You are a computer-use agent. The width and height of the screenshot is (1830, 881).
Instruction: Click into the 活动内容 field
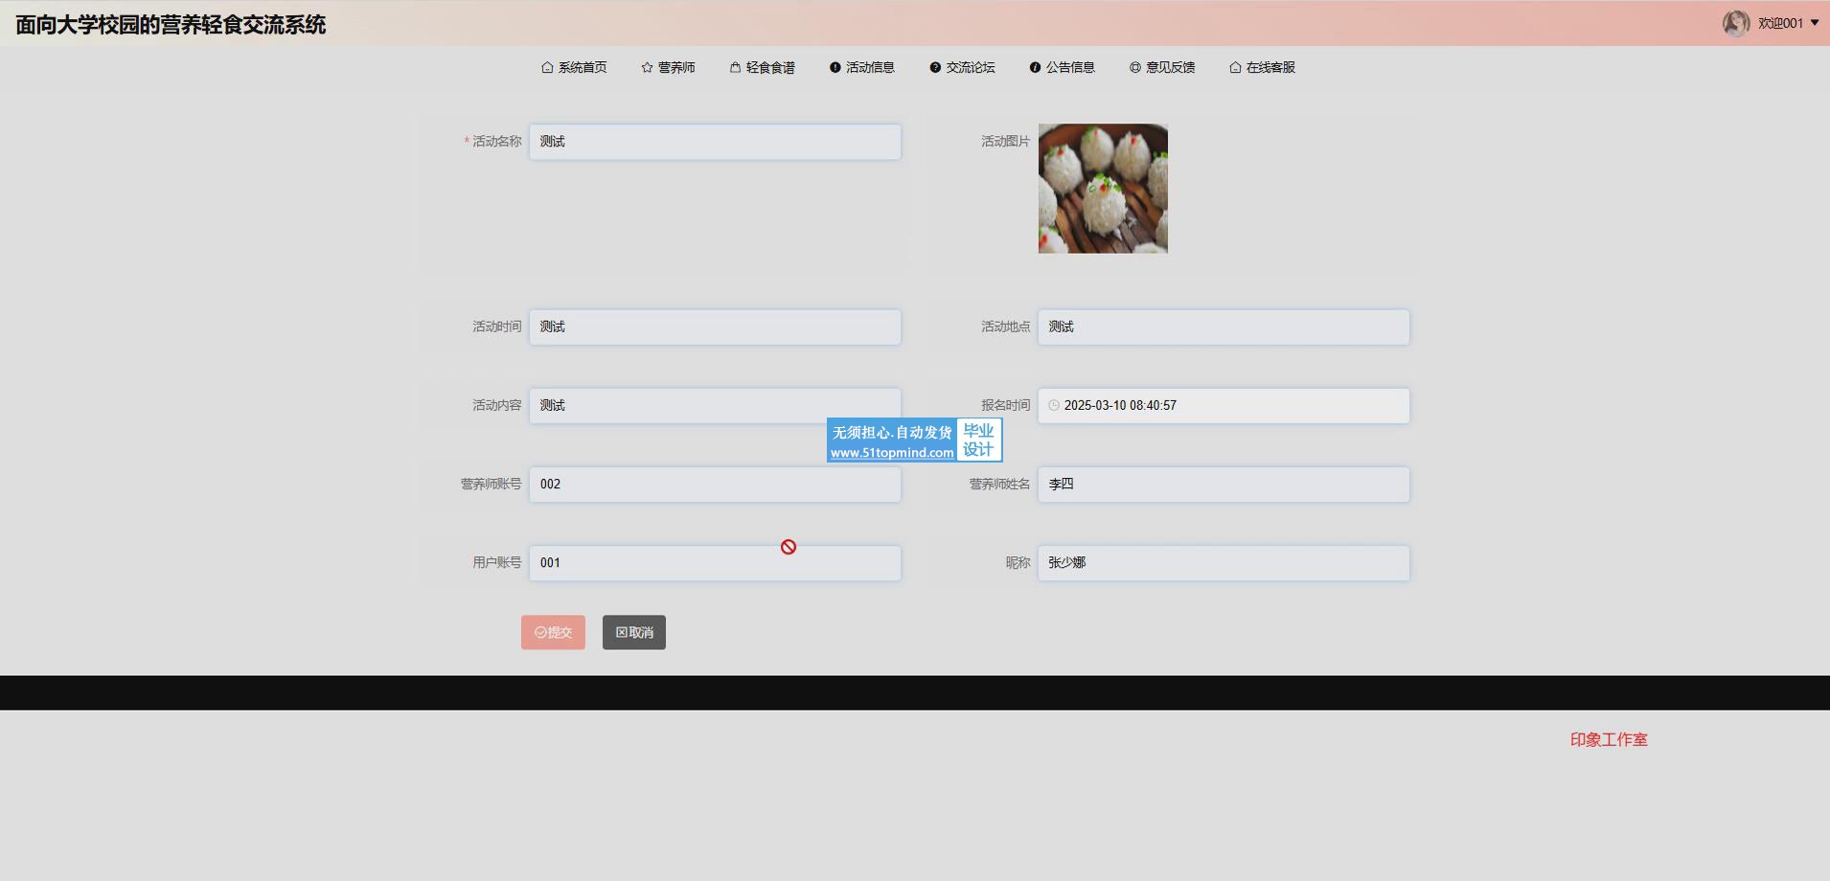coord(715,403)
